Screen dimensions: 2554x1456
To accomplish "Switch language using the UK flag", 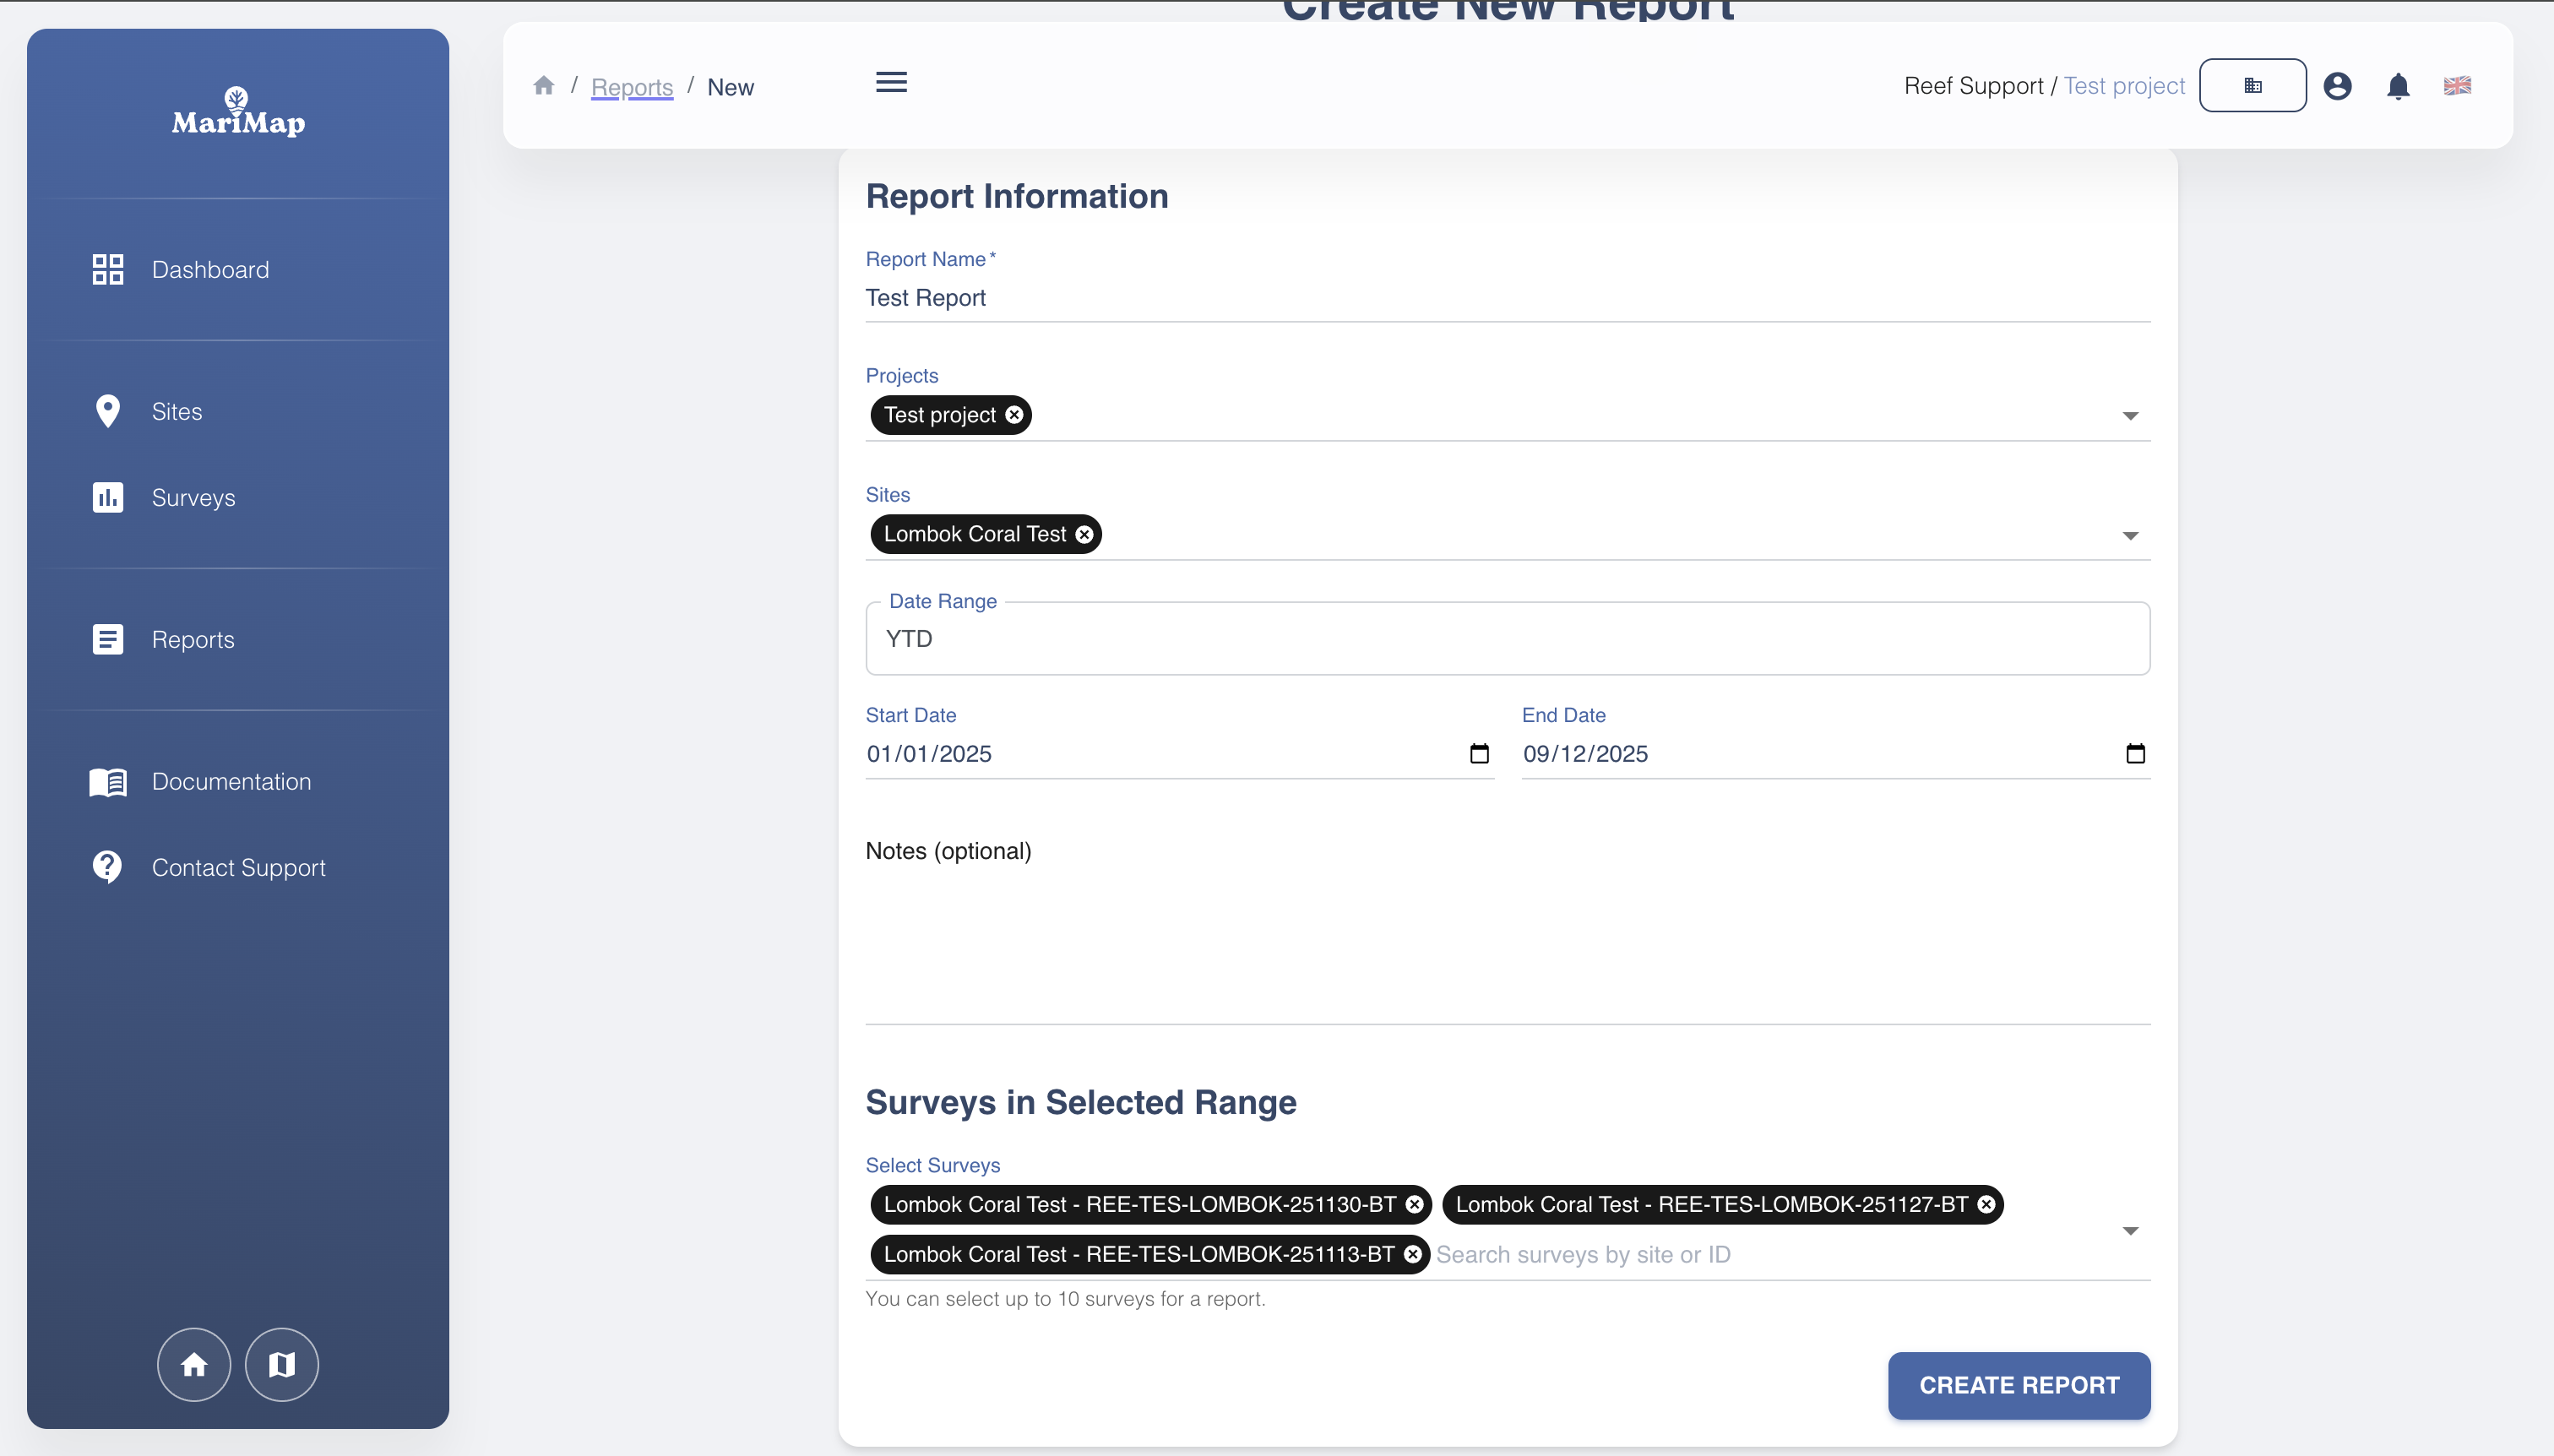I will [2459, 86].
